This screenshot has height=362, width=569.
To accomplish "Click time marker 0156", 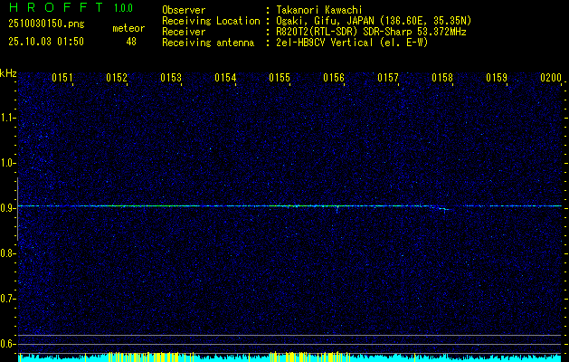I will pyautogui.click(x=334, y=78).
